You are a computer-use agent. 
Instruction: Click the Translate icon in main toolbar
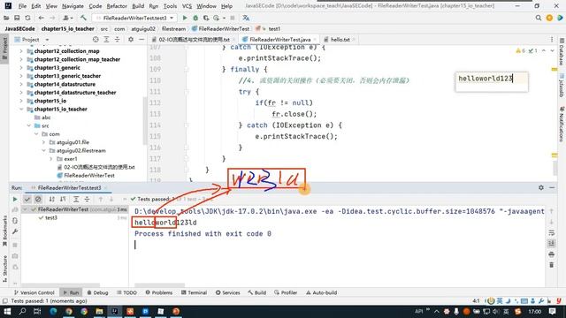[246, 18]
